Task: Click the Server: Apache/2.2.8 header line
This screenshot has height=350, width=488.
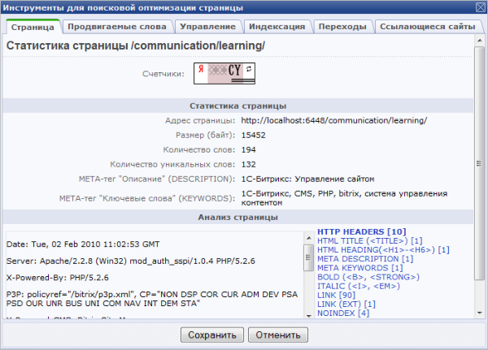Action: pyautogui.click(x=130, y=261)
